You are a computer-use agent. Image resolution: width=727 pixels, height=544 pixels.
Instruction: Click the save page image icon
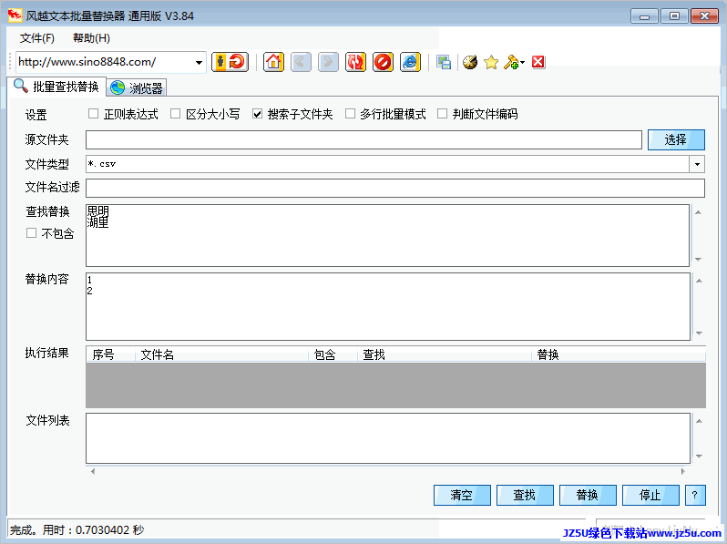coord(444,62)
